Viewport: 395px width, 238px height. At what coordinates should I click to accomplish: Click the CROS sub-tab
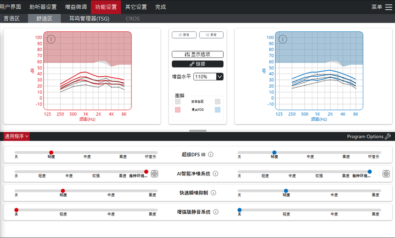click(x=132, y=19)
